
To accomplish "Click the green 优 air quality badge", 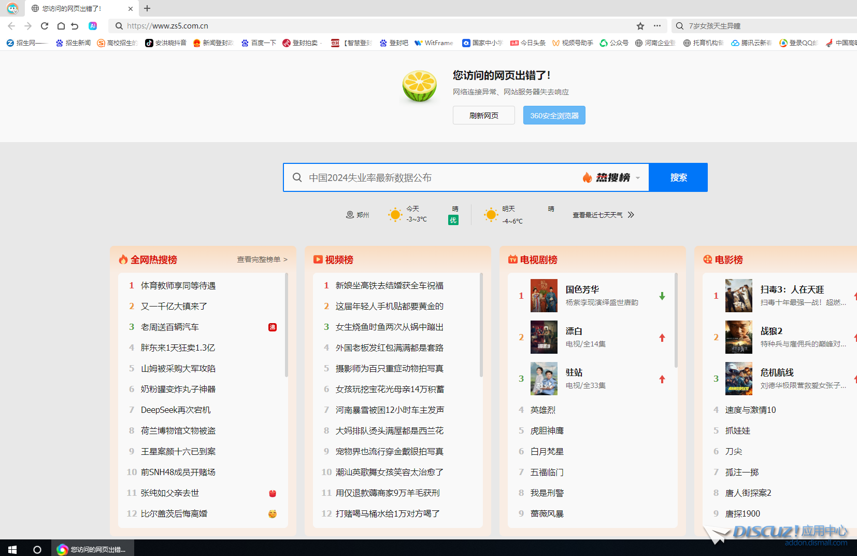I will [453, 220].
